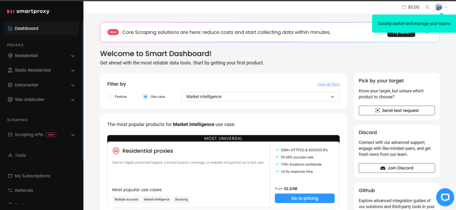Screen dimensions: 456x210
Task: Click the Datacenter server icon
Action: click(x=10, y=85)
